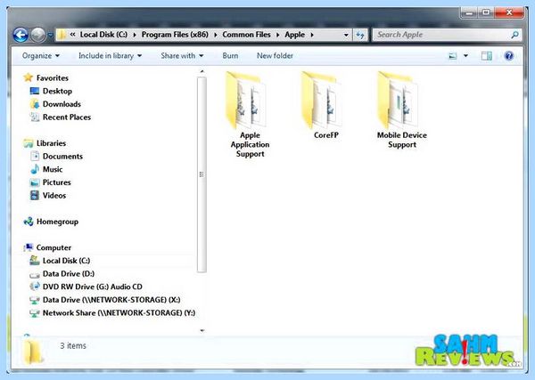
Task: Click the Music note icon
Action: coord(35,169)
